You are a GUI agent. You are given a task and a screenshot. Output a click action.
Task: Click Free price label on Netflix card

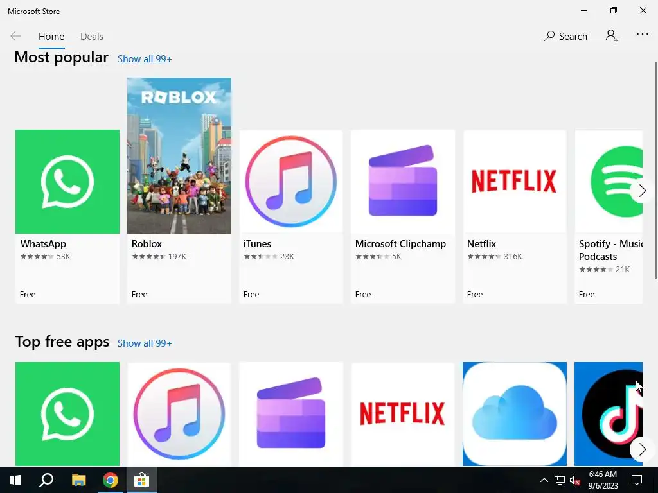point(475,294)
